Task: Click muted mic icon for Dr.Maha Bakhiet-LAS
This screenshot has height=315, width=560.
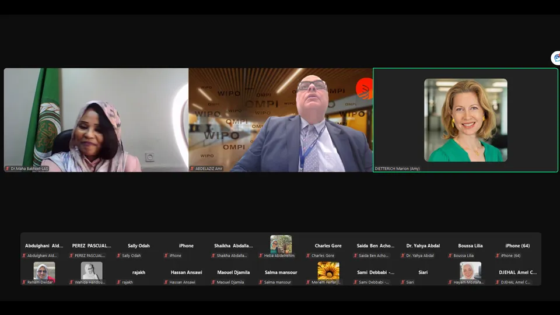Action: tap(8, 169)
